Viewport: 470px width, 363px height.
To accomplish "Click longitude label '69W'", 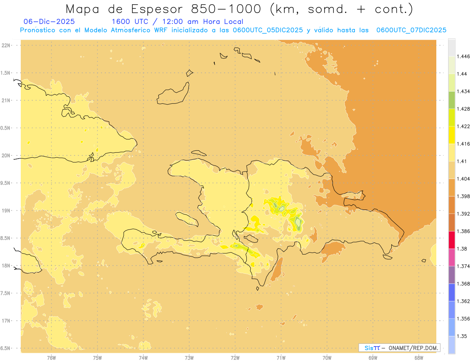I will coord(373,358).
